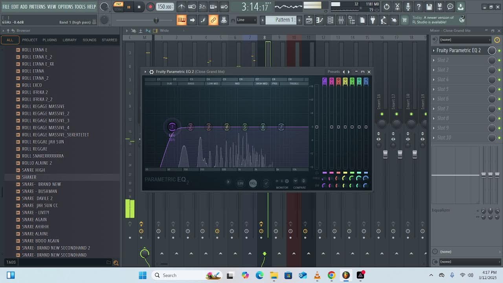Screen dimensions: 503x283
Task: Select band 1 purple filter type icon
Action: (325, 81)
